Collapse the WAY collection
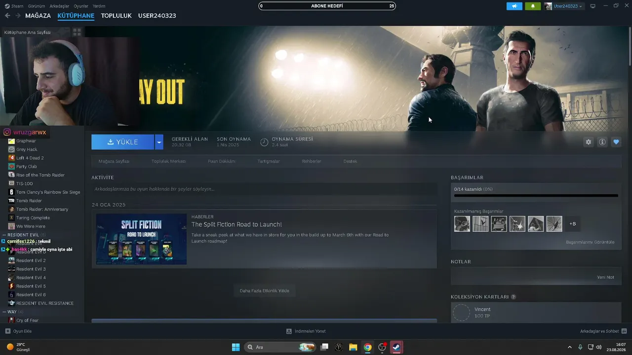632x355 pixels. pyautogui.click(x=4, y=312)
